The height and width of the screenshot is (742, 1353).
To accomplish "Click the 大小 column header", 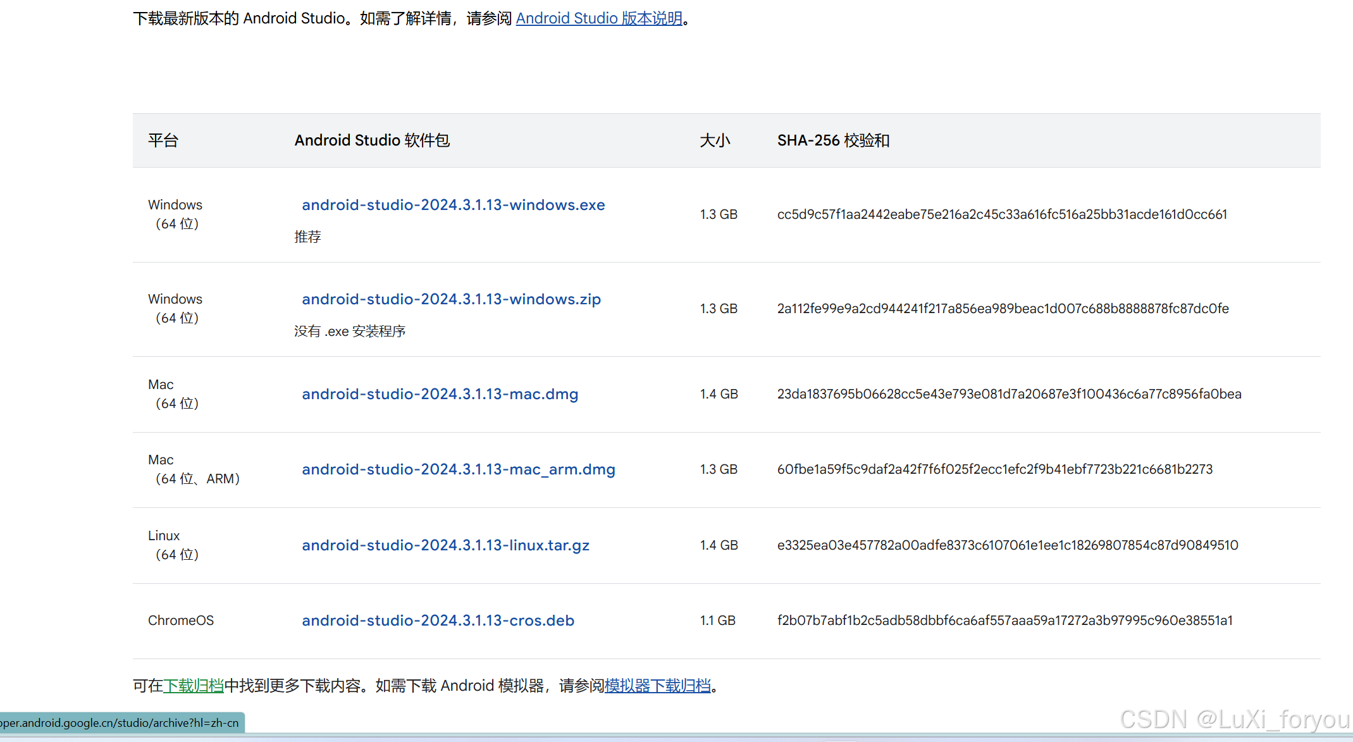I will (x=715, y=140).
